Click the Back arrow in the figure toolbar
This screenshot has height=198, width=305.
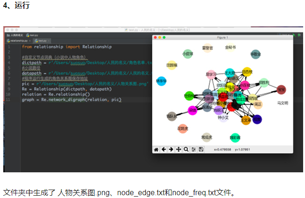(164, 149)
